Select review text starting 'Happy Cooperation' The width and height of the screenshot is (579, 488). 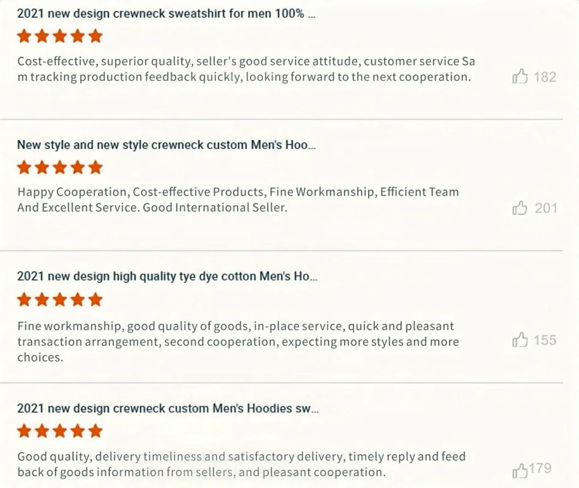[238, 199]
